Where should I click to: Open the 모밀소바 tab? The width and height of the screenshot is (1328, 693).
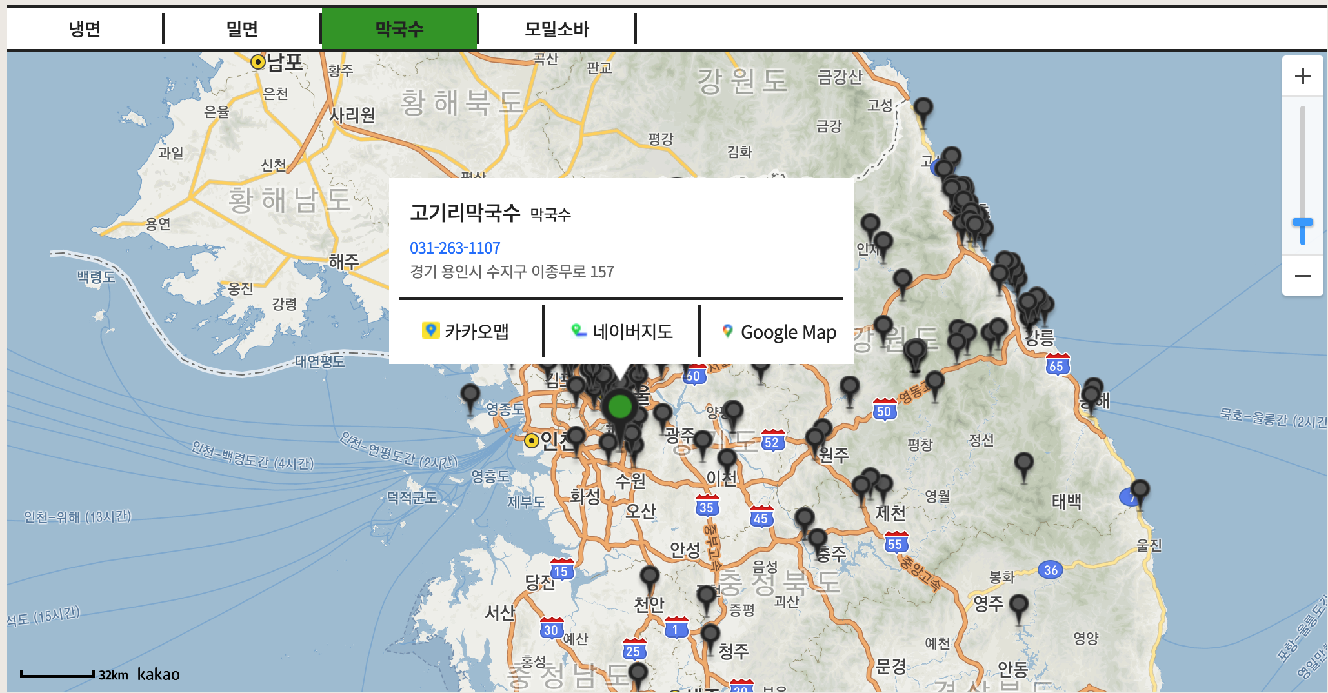(557, 29)
